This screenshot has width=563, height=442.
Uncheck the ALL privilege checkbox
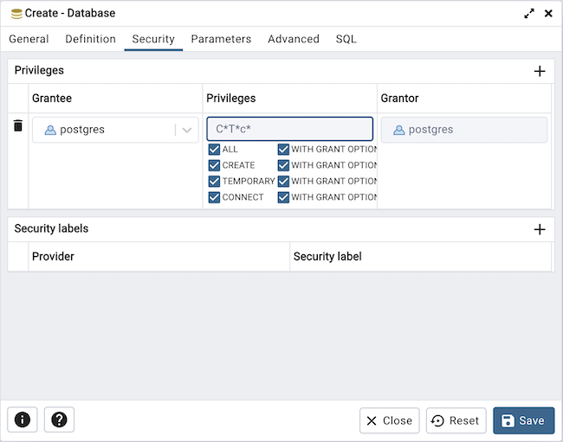pyautogui.click(x=215, y=150)
